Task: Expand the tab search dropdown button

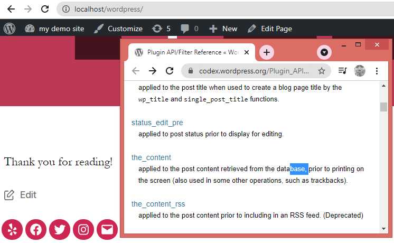Action: tap(324, 52)
